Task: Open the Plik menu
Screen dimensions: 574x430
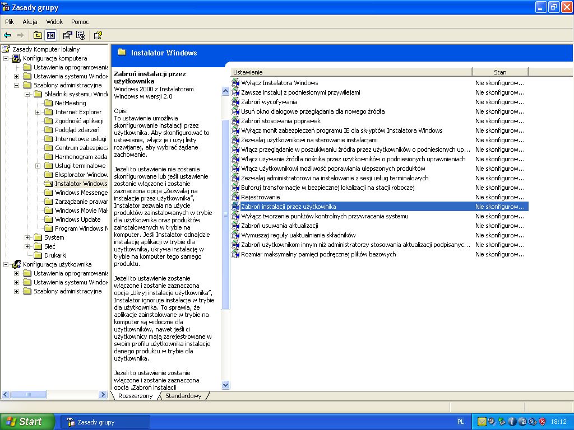Action: click(10, 22)
